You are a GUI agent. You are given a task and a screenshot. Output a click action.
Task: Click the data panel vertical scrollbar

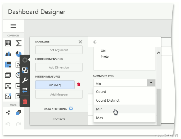(x=159, y=106)
